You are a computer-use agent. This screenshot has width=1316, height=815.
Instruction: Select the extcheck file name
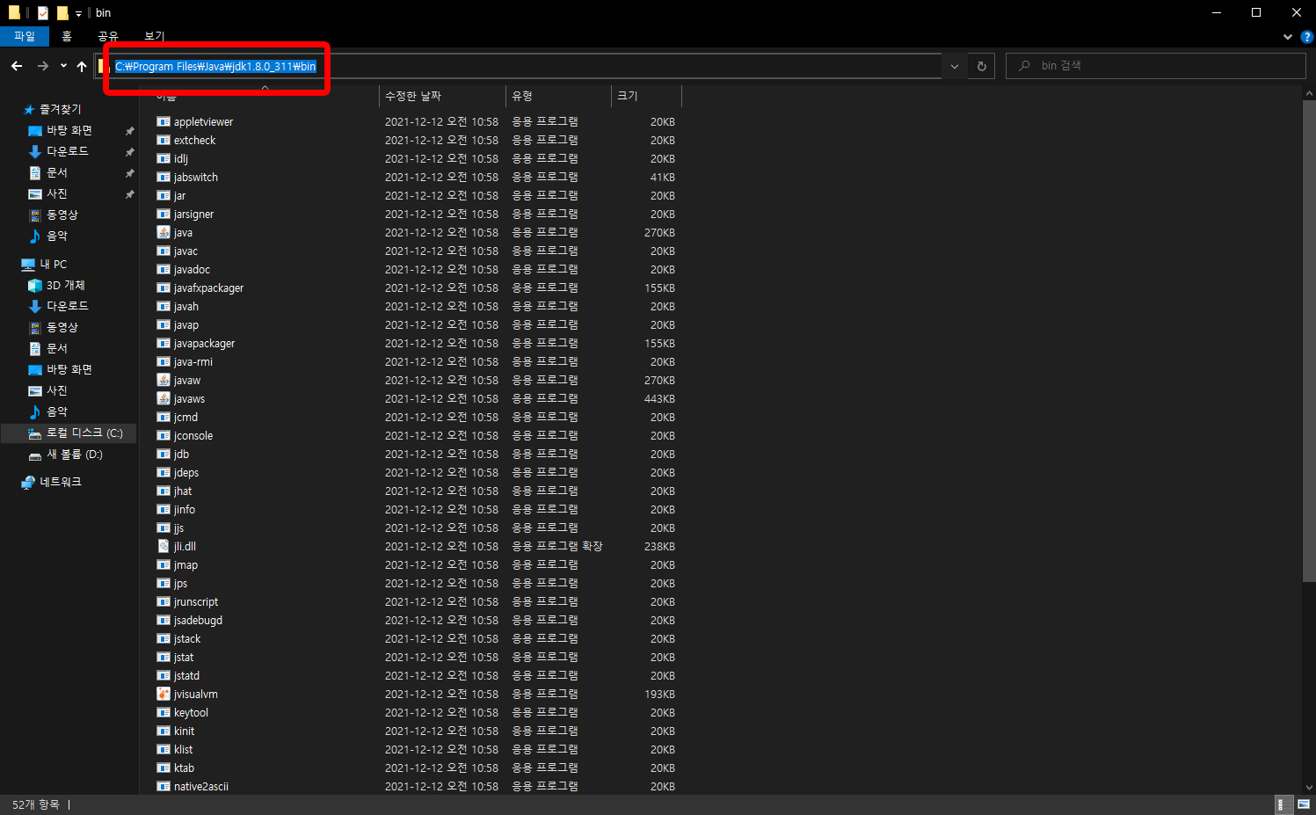[194, 141]
